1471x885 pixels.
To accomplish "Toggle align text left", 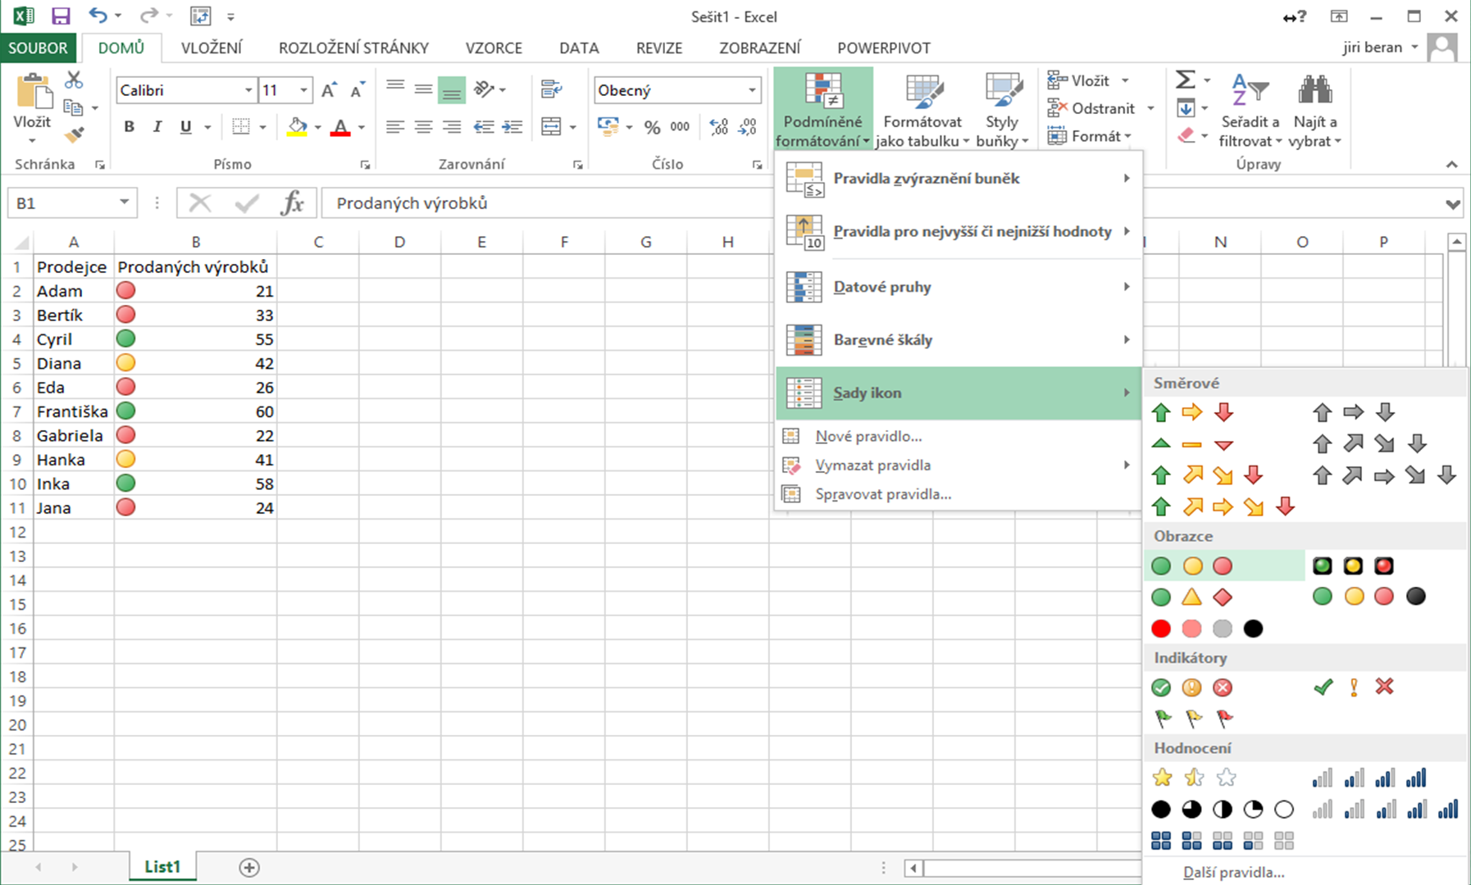I will pos(395,127).
